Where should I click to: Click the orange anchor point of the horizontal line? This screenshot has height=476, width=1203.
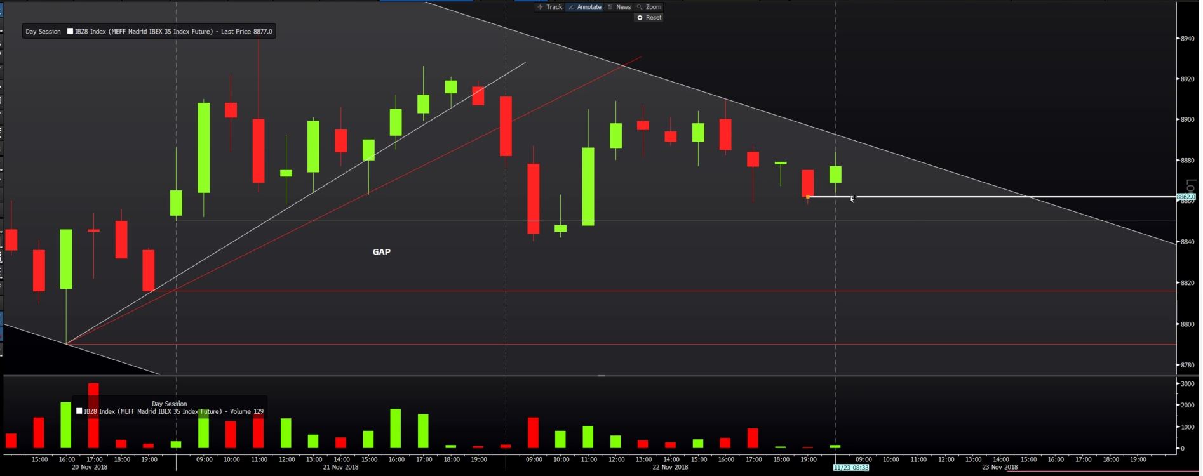click(807, 197)
